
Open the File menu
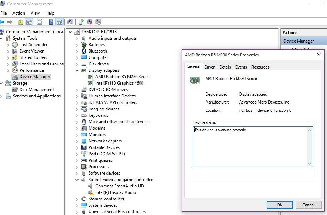pos(4,13)
